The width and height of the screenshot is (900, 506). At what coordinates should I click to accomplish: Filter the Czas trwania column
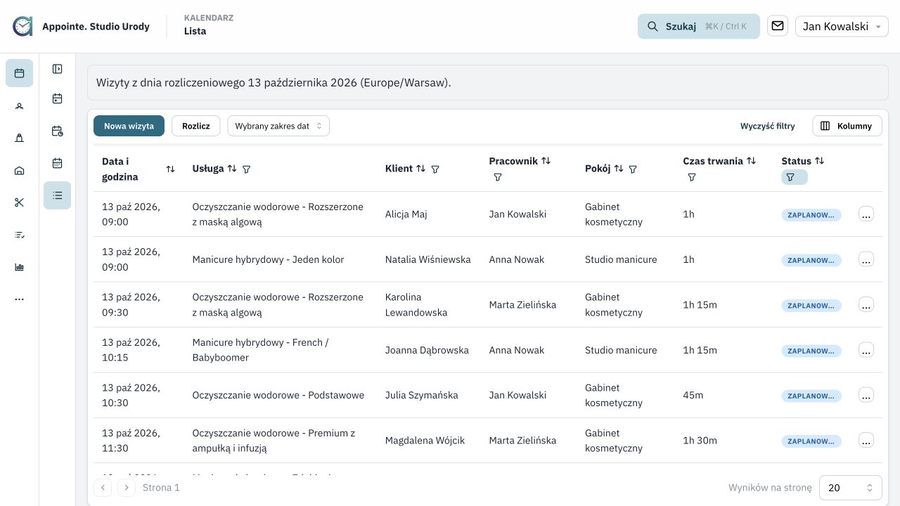[x=692, y=178]
